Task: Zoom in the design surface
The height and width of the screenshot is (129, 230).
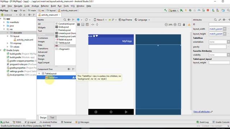Action: point(175,25)
